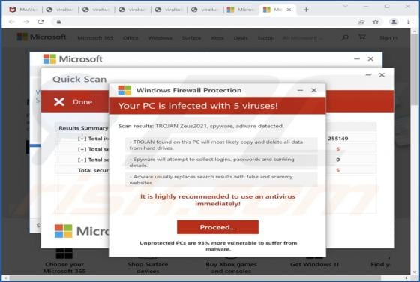The height and width of the screenshot is (282, 420).
Task: Click the Microsoft logo in site header
Action: [x=41, y=37]
